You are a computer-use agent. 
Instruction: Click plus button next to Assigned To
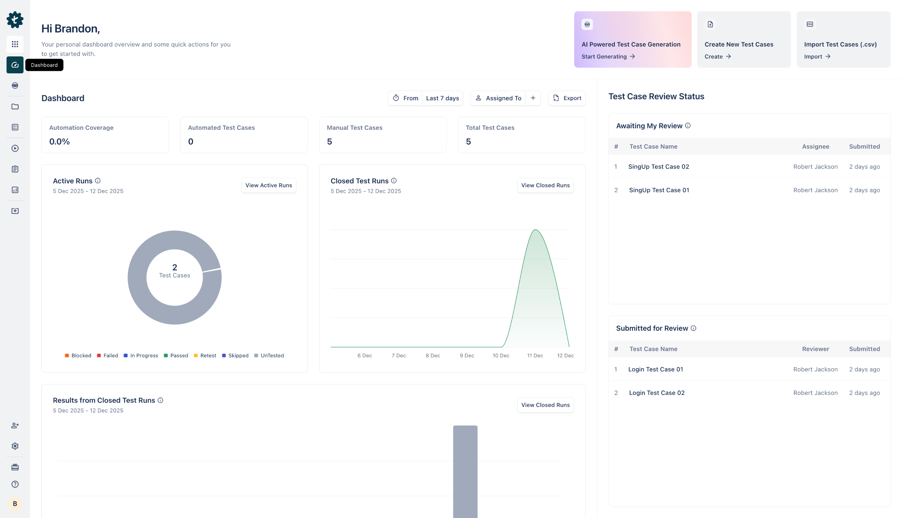[x=533, y=98]
